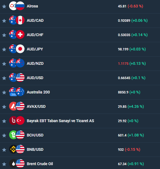Click the Binance BNB coin icon
This screenshot has width=160, height=169.
[x=13, y=149]
